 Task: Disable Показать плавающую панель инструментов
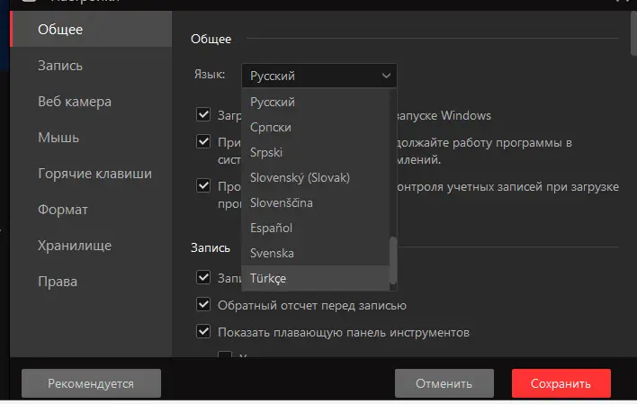(203, 332)
